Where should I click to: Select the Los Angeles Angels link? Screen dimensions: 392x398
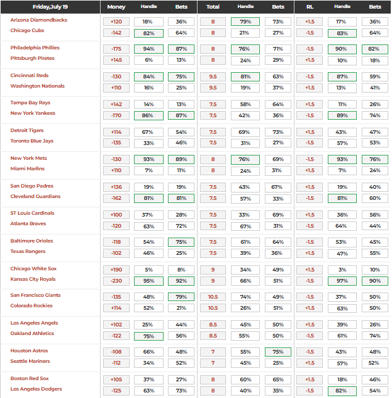[34, 323]
